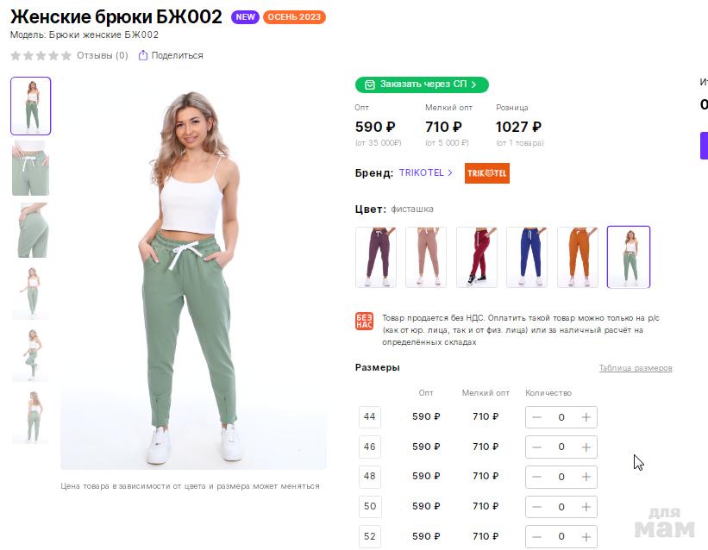Select size 48 label
Viewport: 708px width, 550px height.
[370, 476]
